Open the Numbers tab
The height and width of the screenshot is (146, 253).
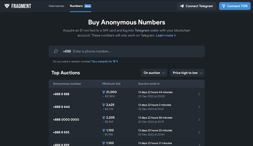(76, 6)
